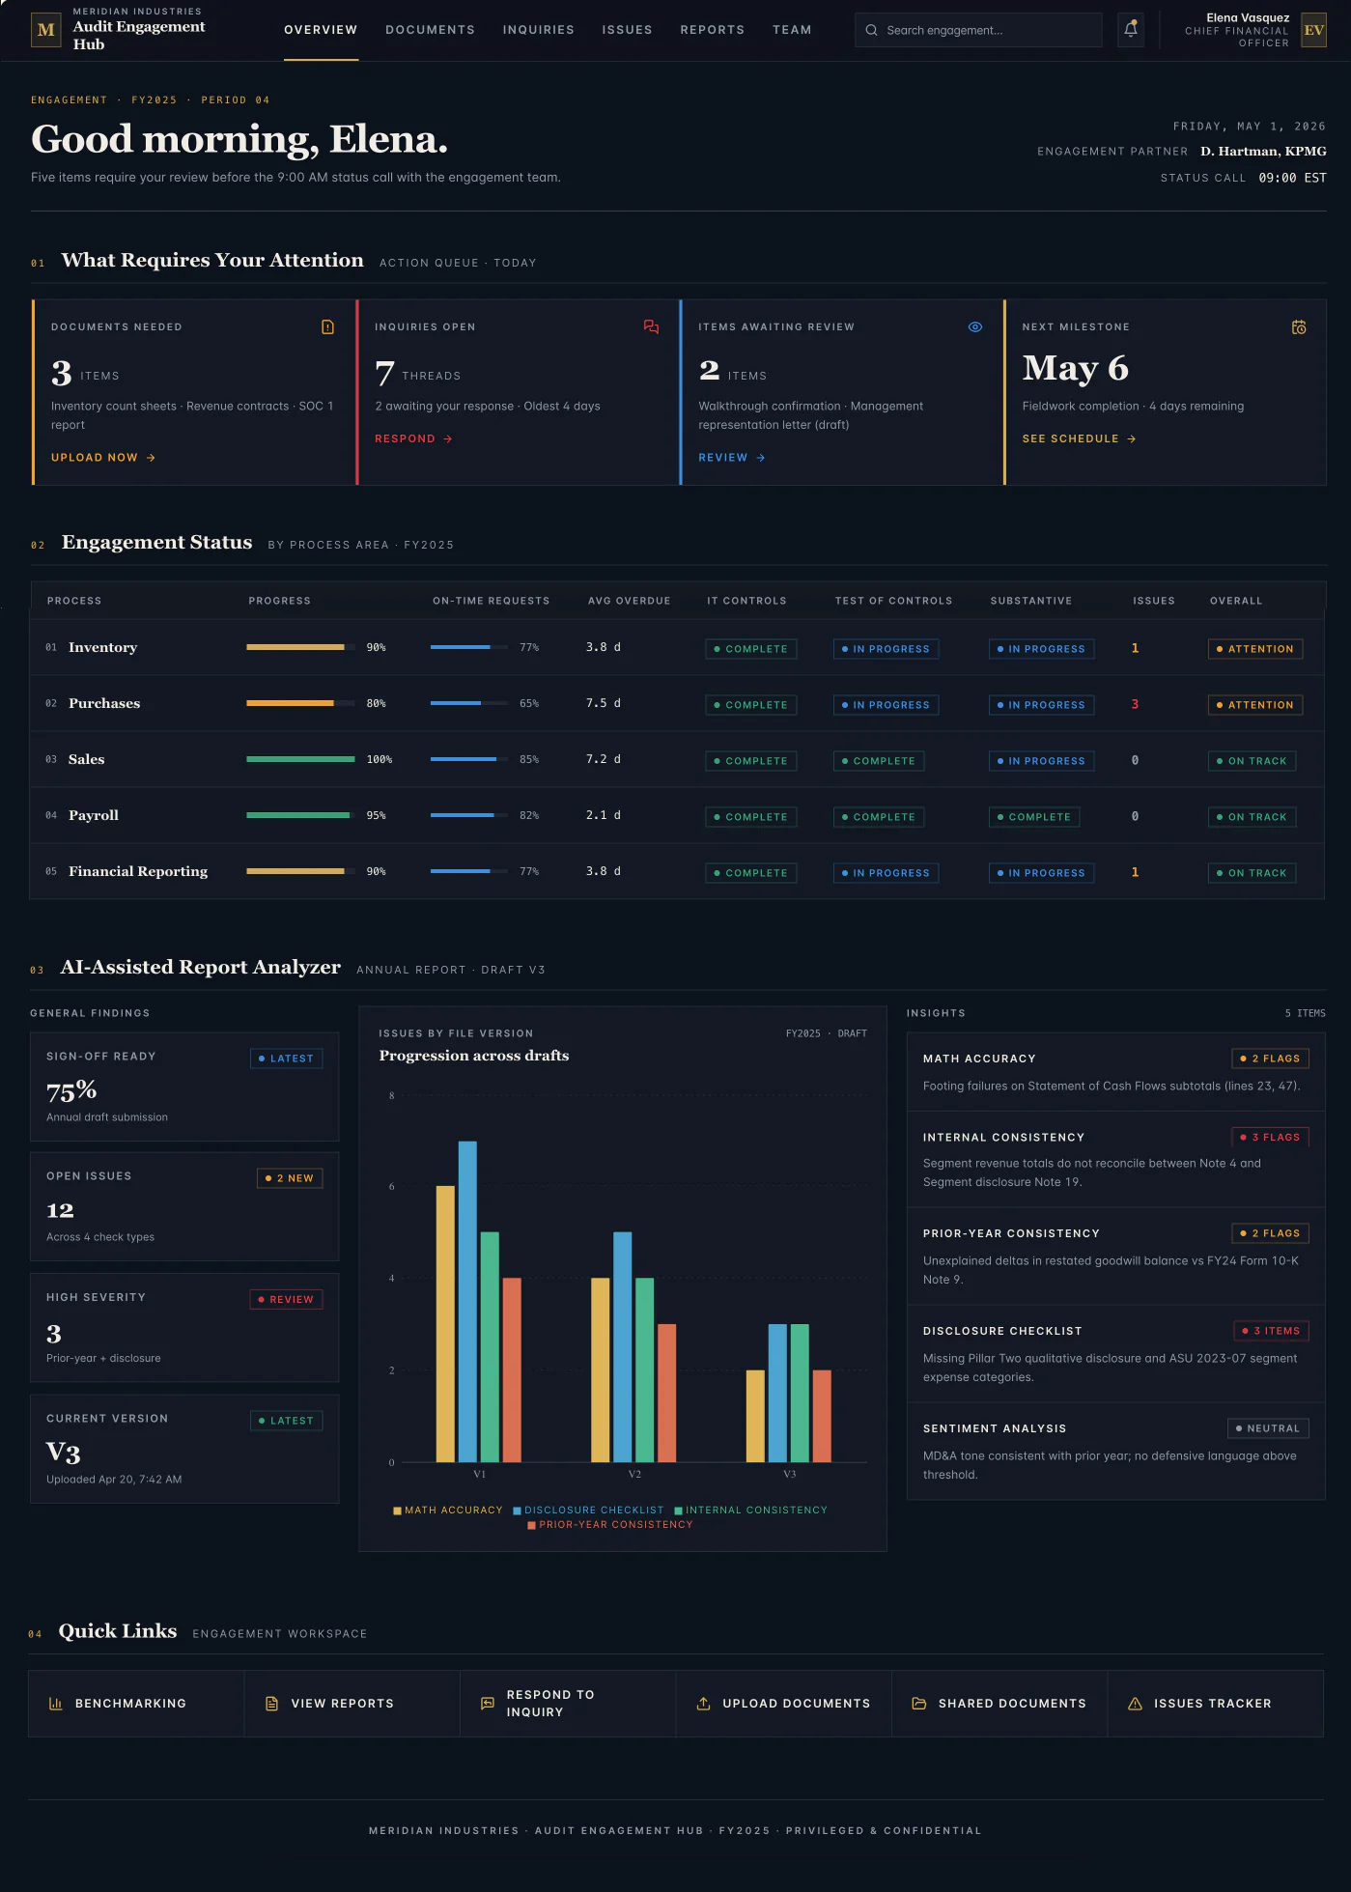
Task: Click the Purchases progress bar
Action: [300, 703]
